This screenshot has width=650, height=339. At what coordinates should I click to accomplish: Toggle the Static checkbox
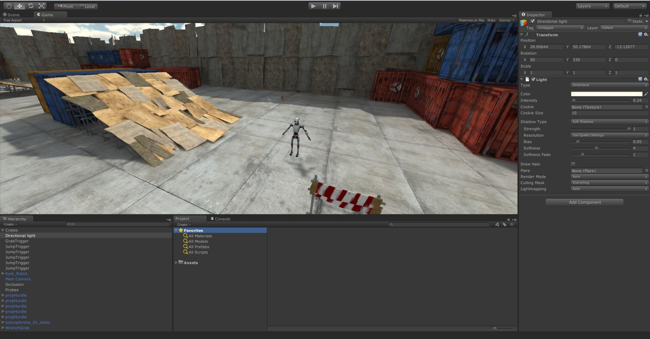click(629, 21)
